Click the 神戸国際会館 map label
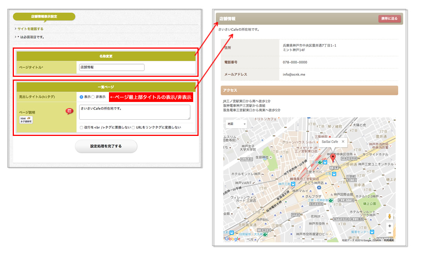This screenshot has height=256, width=425. 343,195
